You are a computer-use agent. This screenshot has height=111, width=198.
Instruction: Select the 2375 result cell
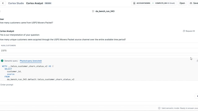tap(4, 51)
